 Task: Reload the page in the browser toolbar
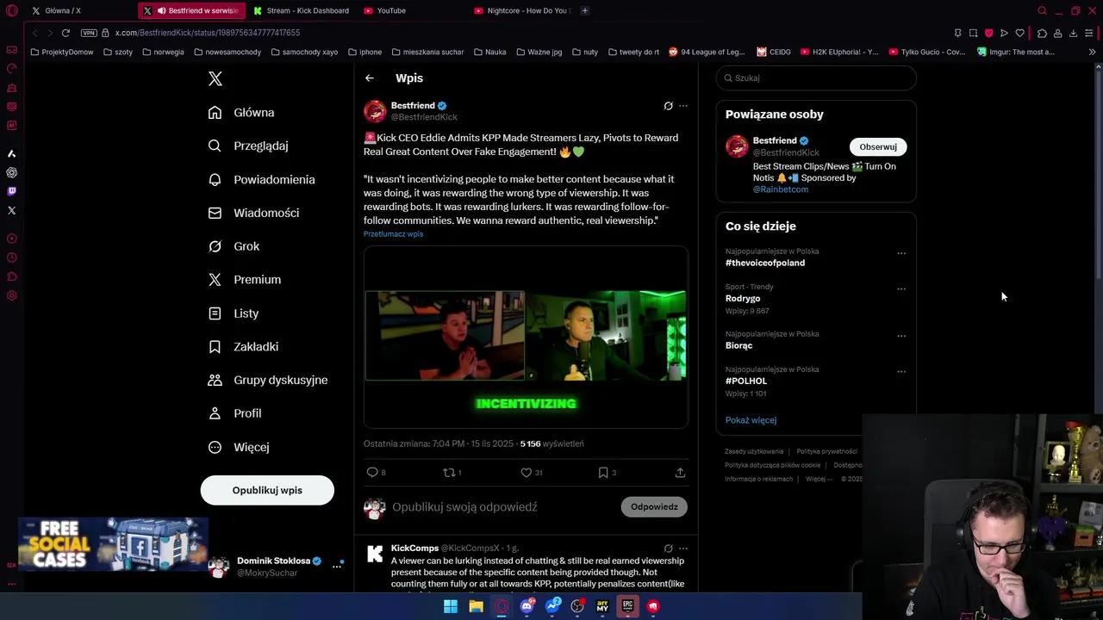click(x=65, y=33)
